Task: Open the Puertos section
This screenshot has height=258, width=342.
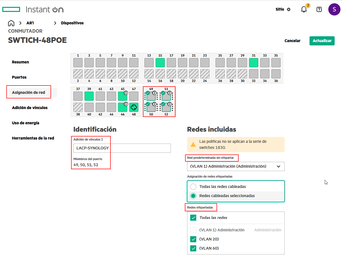Action: [x=19, y=77]
